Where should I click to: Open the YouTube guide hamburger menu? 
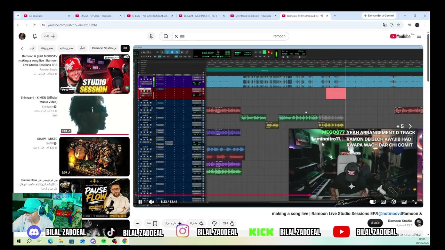tap(419, 36)
